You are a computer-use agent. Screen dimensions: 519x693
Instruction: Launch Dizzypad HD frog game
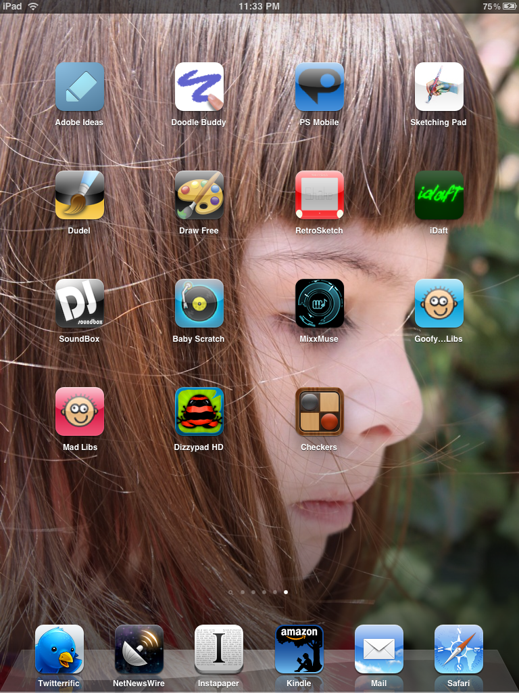(x=199, y=412)
